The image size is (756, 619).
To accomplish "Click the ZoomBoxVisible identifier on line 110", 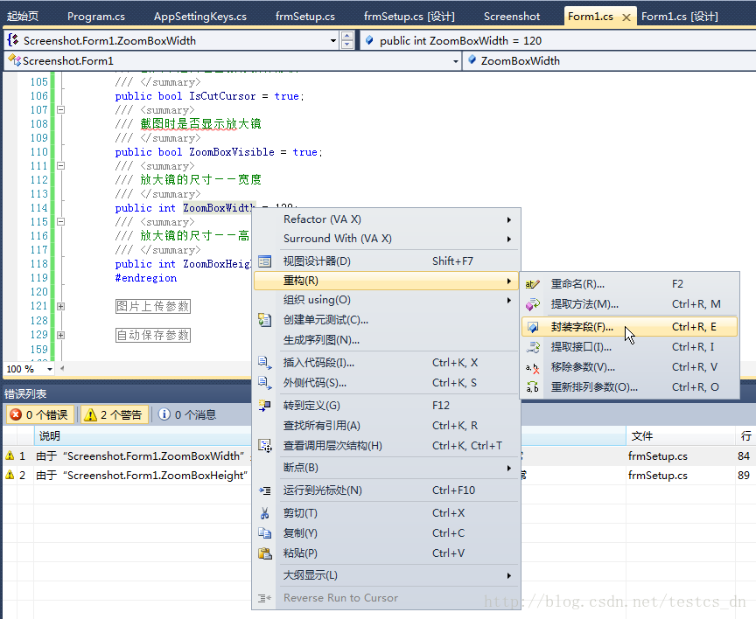I will pos(231,152).
